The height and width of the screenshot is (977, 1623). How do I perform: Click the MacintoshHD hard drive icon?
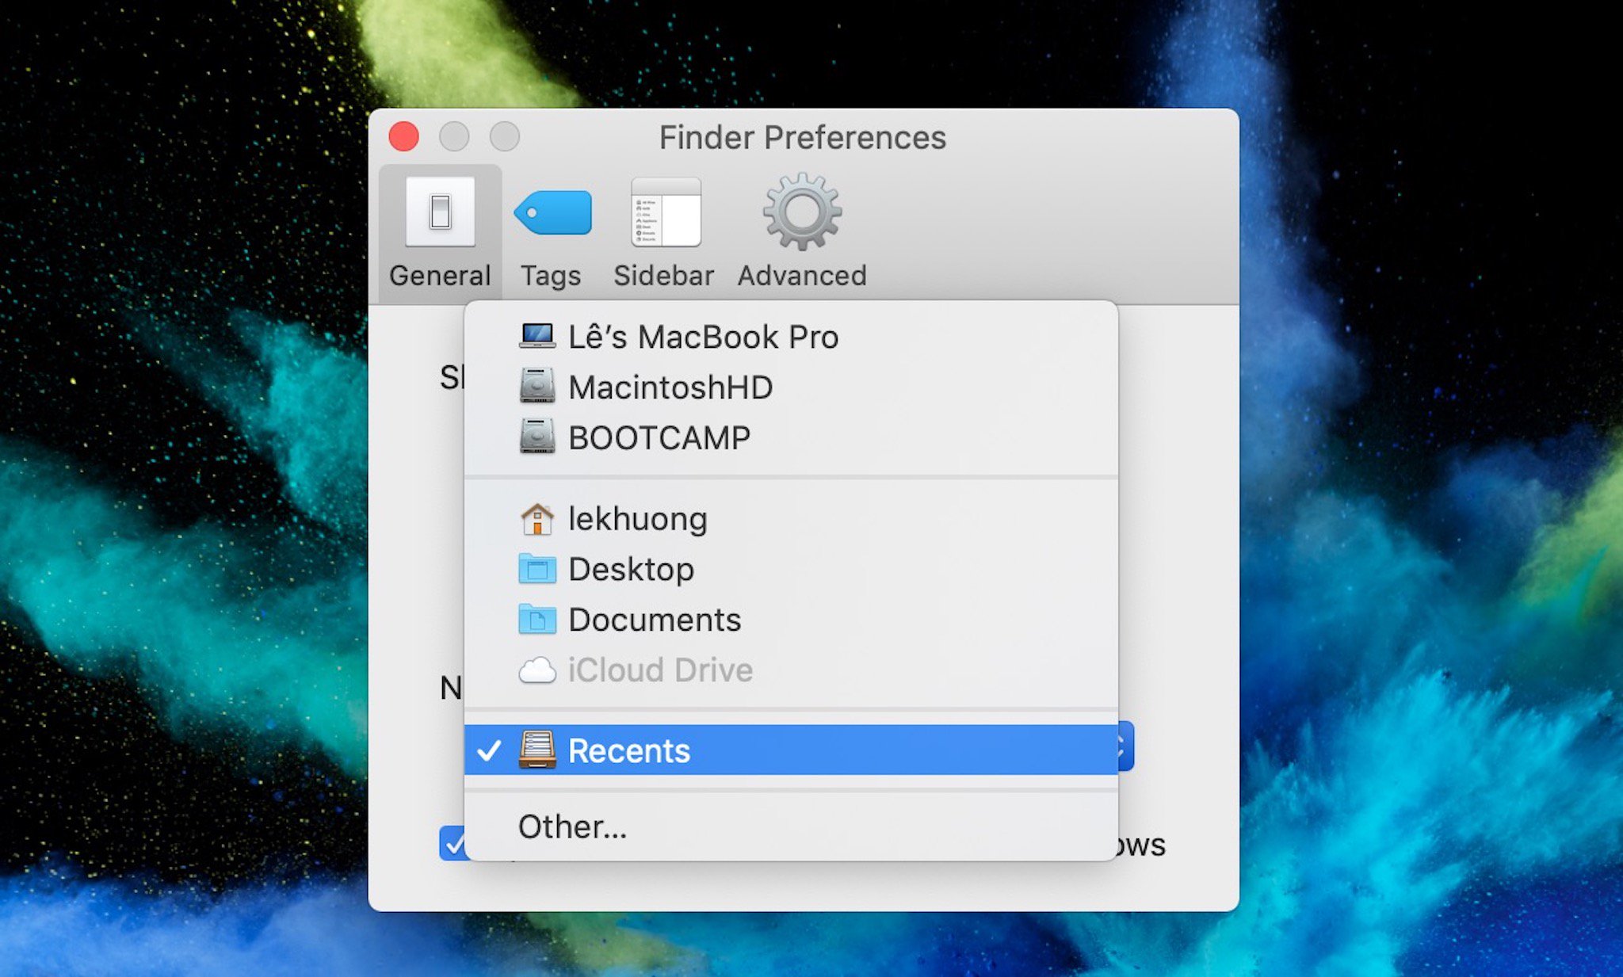point(537,387)
